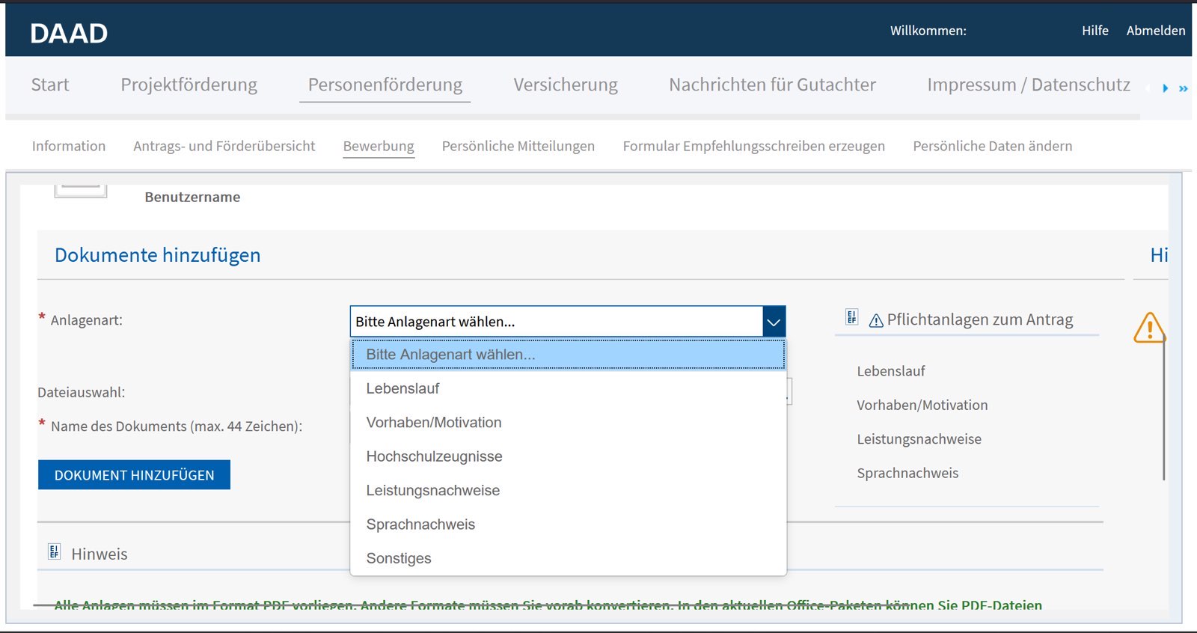Choose Vorhaben/Motivation in the dropdown

(x=434, y=423)
